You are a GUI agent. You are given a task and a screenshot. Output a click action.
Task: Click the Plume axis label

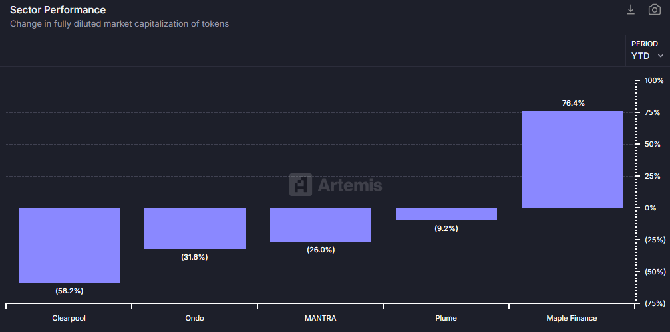click(446, 318)
